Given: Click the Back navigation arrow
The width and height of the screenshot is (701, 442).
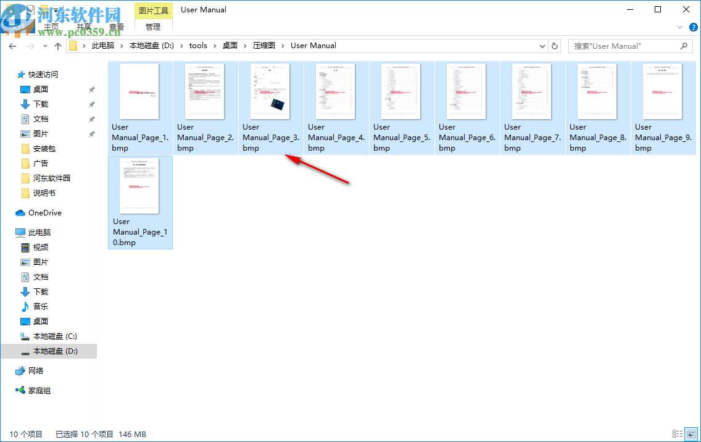Looking at the screenshot, I should 12,46.
